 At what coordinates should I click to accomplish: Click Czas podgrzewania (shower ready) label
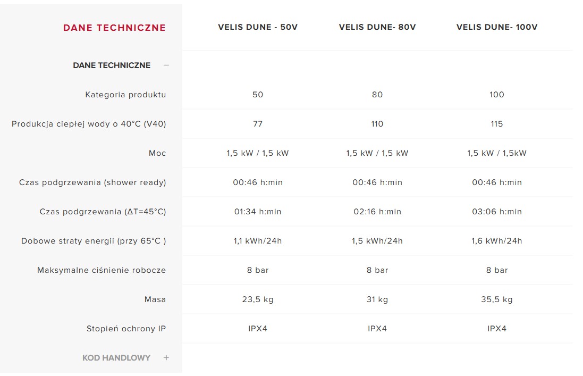[x=92, y=182]
